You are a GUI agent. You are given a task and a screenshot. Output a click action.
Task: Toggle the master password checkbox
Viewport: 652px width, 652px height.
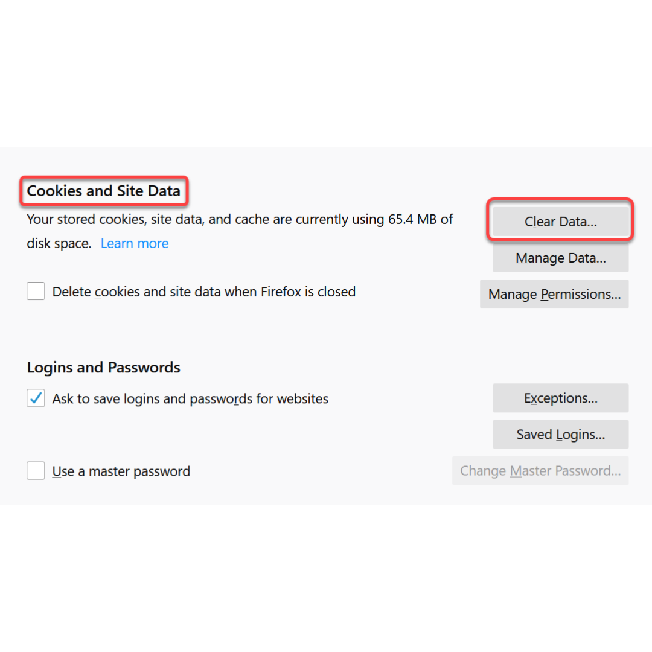click(36, 470)
